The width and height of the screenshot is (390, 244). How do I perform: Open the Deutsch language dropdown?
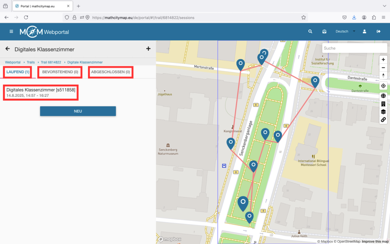pyautogui.click(x=345, y=32)
